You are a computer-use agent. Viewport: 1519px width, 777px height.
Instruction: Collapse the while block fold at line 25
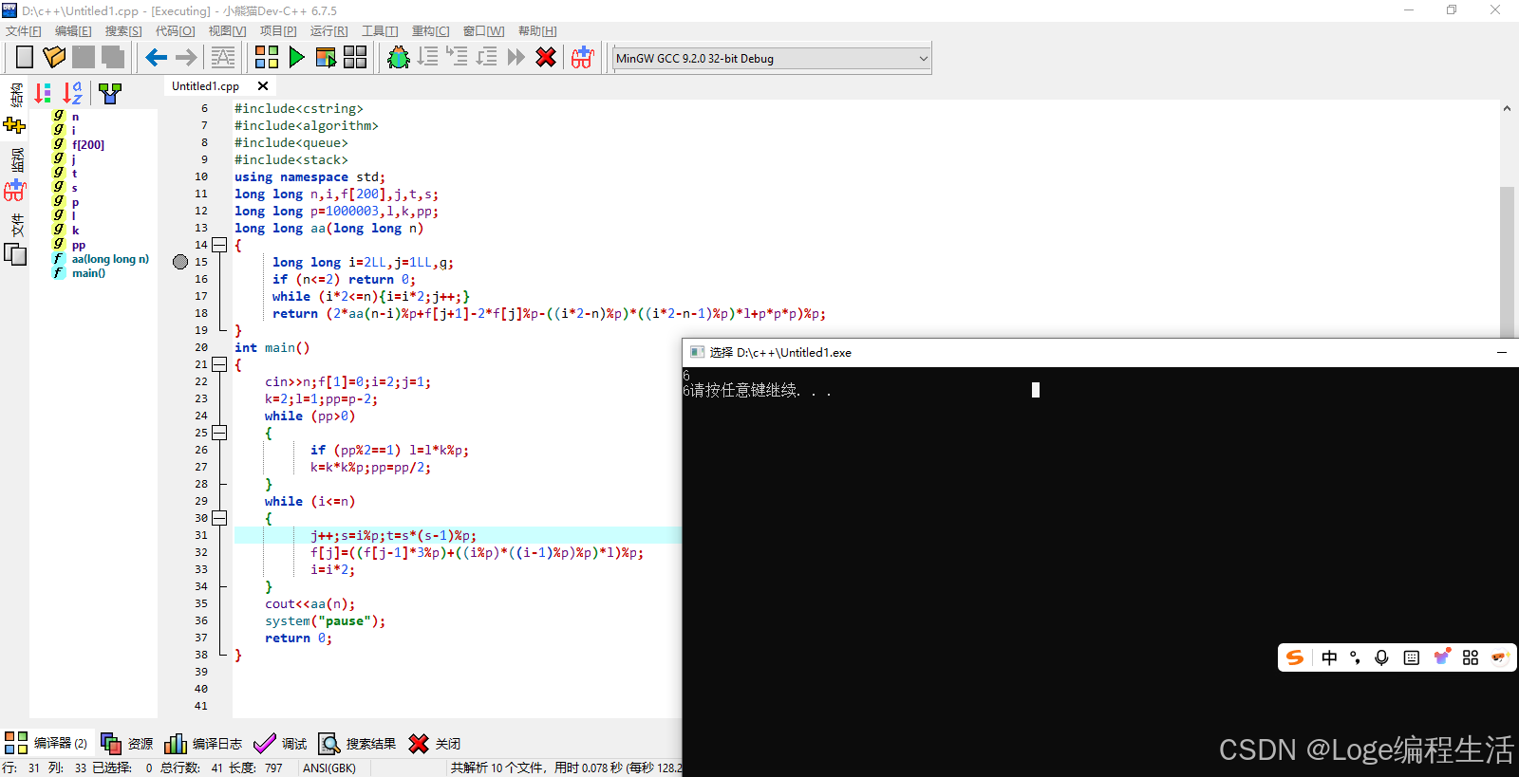219,433
